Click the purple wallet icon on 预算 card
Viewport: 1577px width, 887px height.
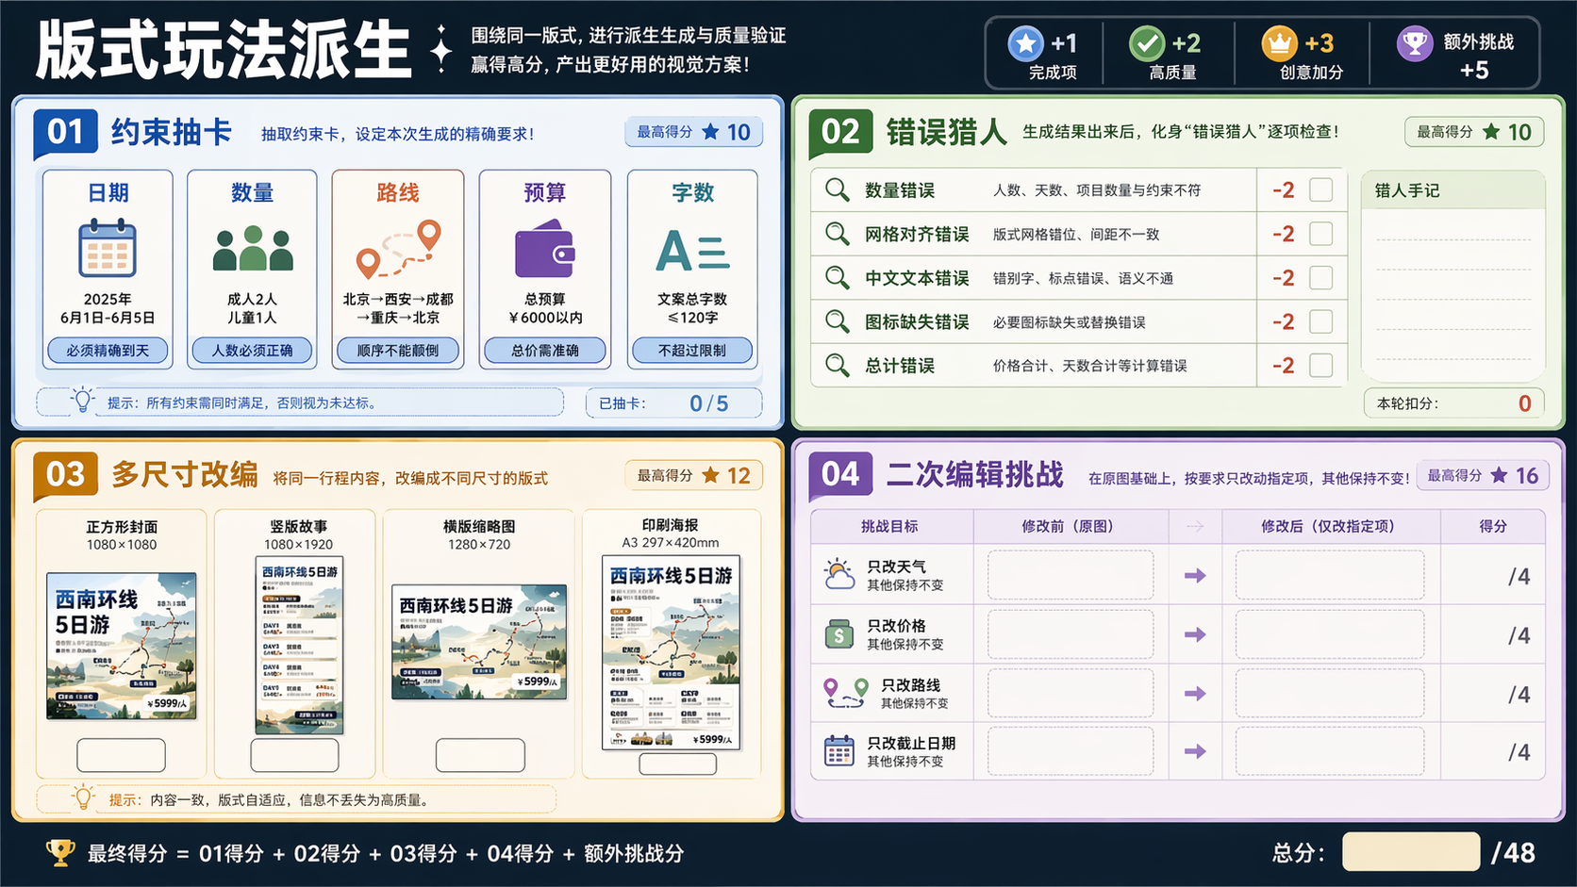pyautogui.click(x=545, y=249)
